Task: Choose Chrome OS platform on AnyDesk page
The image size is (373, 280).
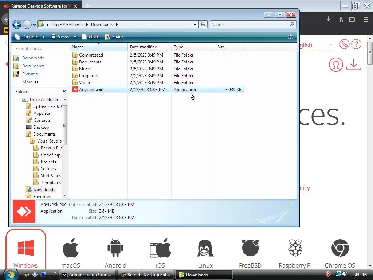Action: coord(340,253)
